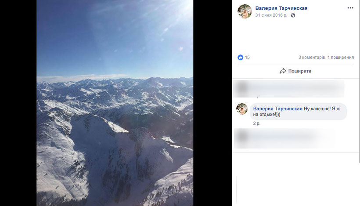Select the last blurred comment bubble

[285, 137]
